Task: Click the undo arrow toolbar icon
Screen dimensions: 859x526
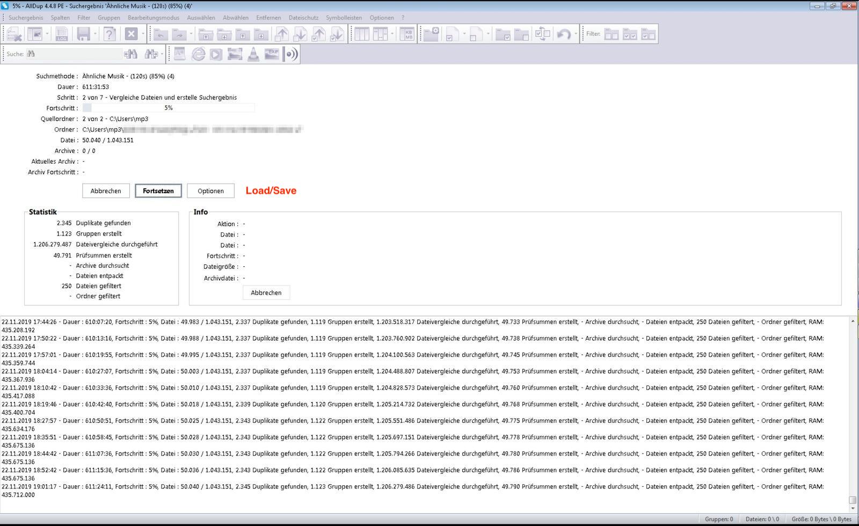Action: pos(563,34)
